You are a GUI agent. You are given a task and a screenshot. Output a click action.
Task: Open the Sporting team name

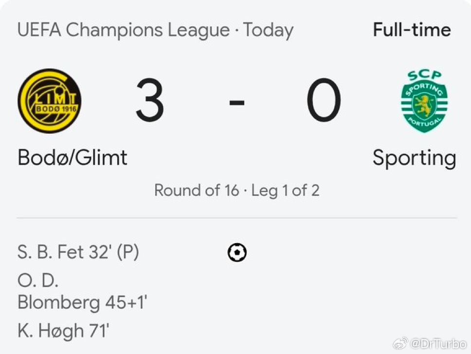pyautogui.click(x=414, y=158)
